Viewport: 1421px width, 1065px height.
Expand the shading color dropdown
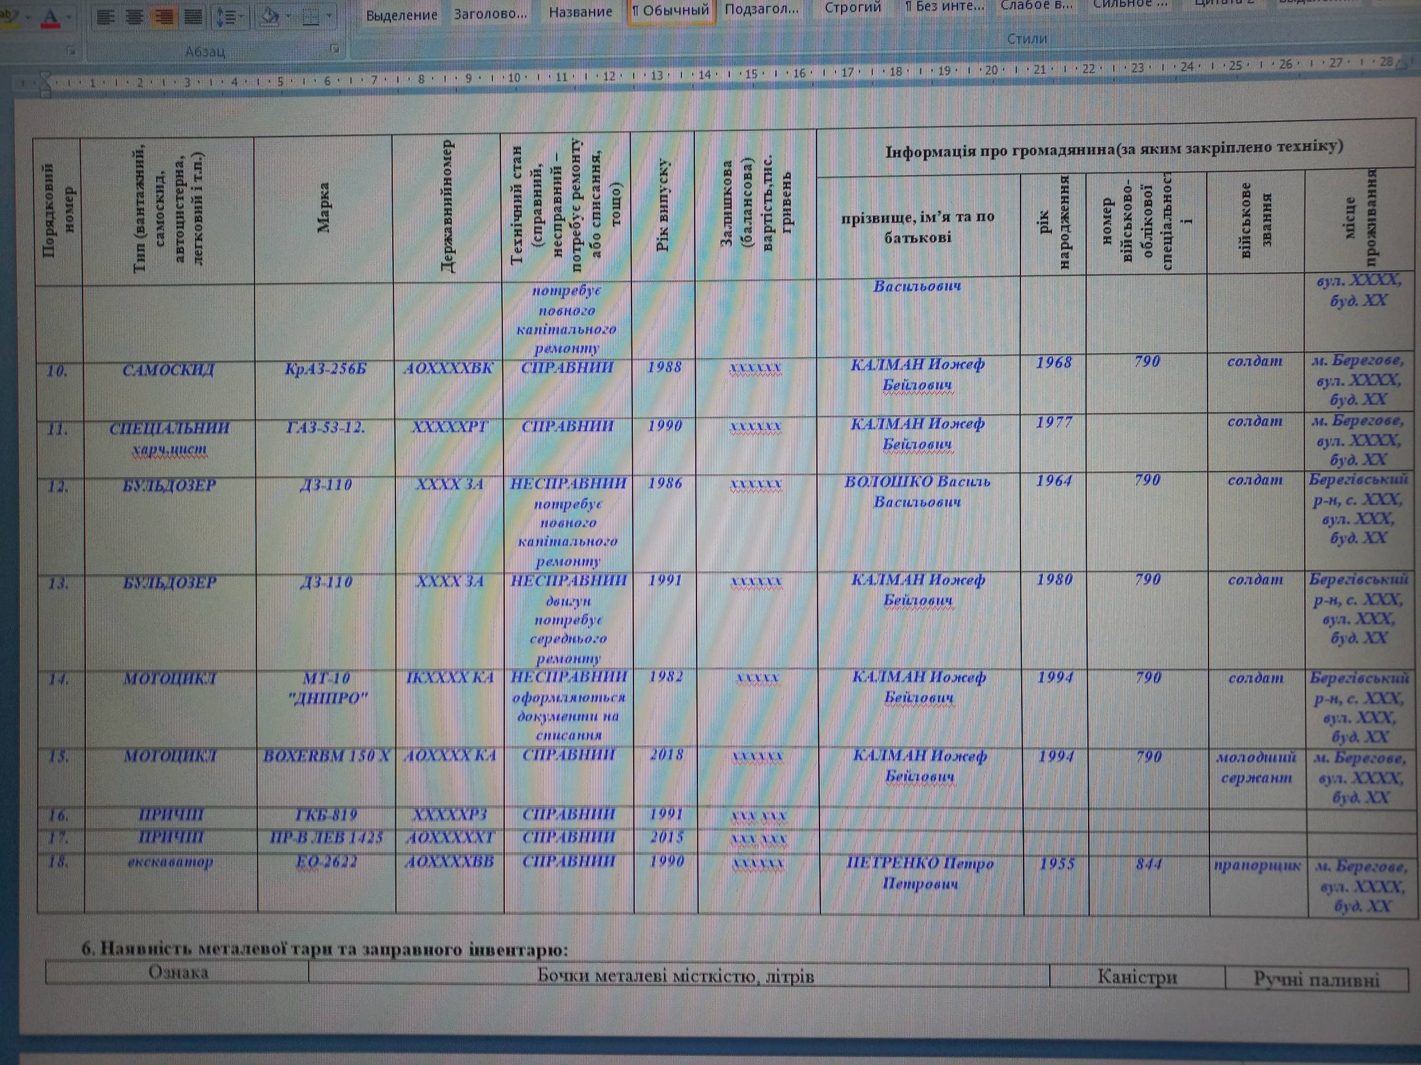pyautogui.click(x=289, y=17)
